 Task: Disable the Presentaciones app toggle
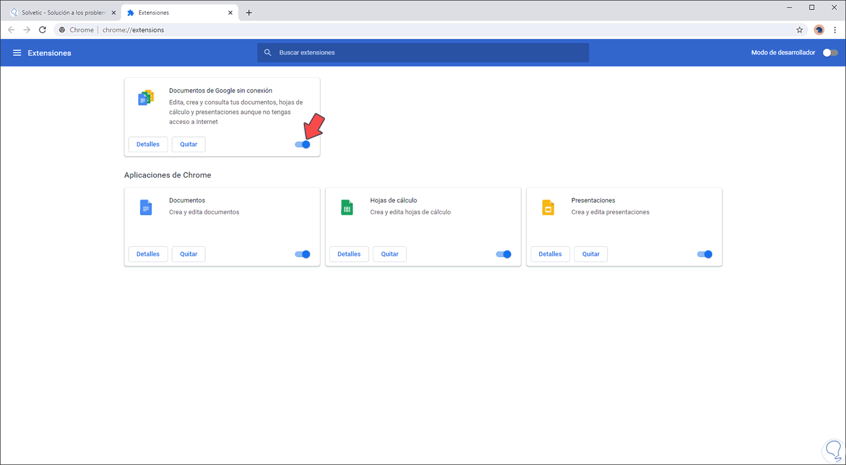point(704,254)
